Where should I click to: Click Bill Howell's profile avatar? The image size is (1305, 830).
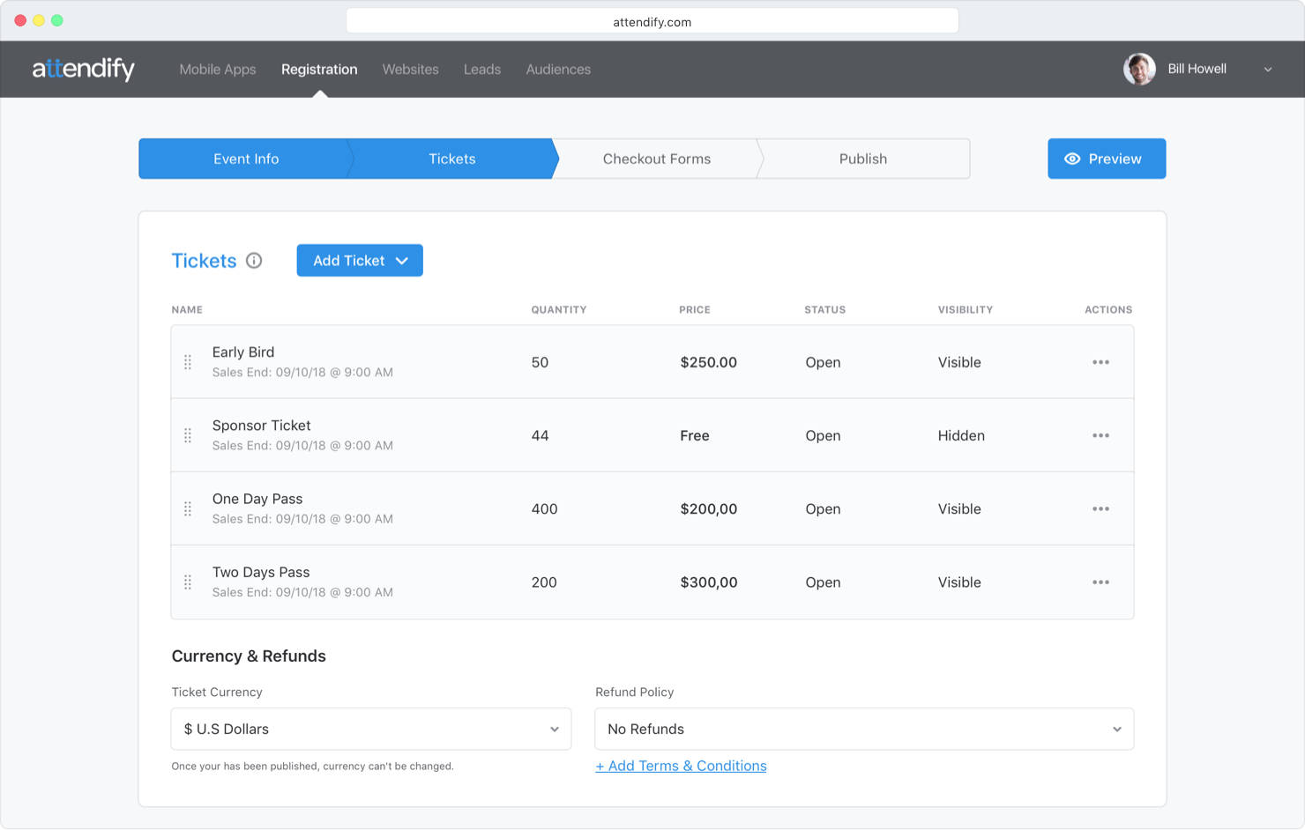[x=1138, y=69]
